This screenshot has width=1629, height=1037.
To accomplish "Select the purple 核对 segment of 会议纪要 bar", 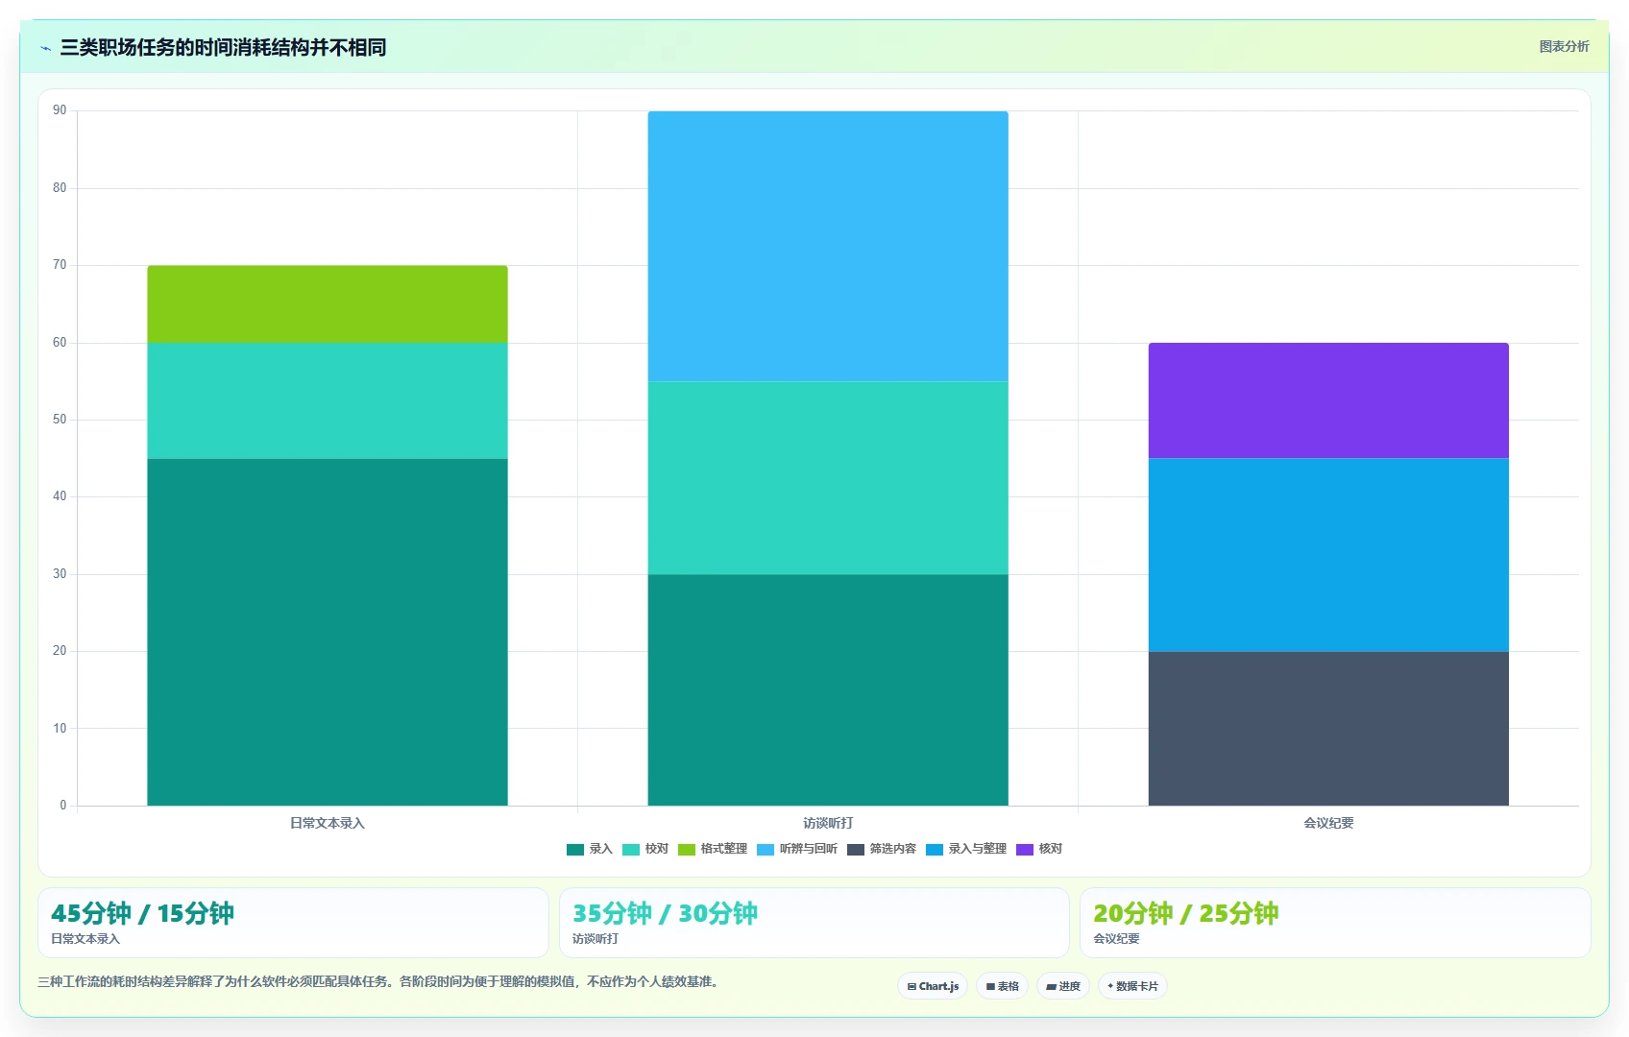I will pyautogui.click(x=1328, y=400).
